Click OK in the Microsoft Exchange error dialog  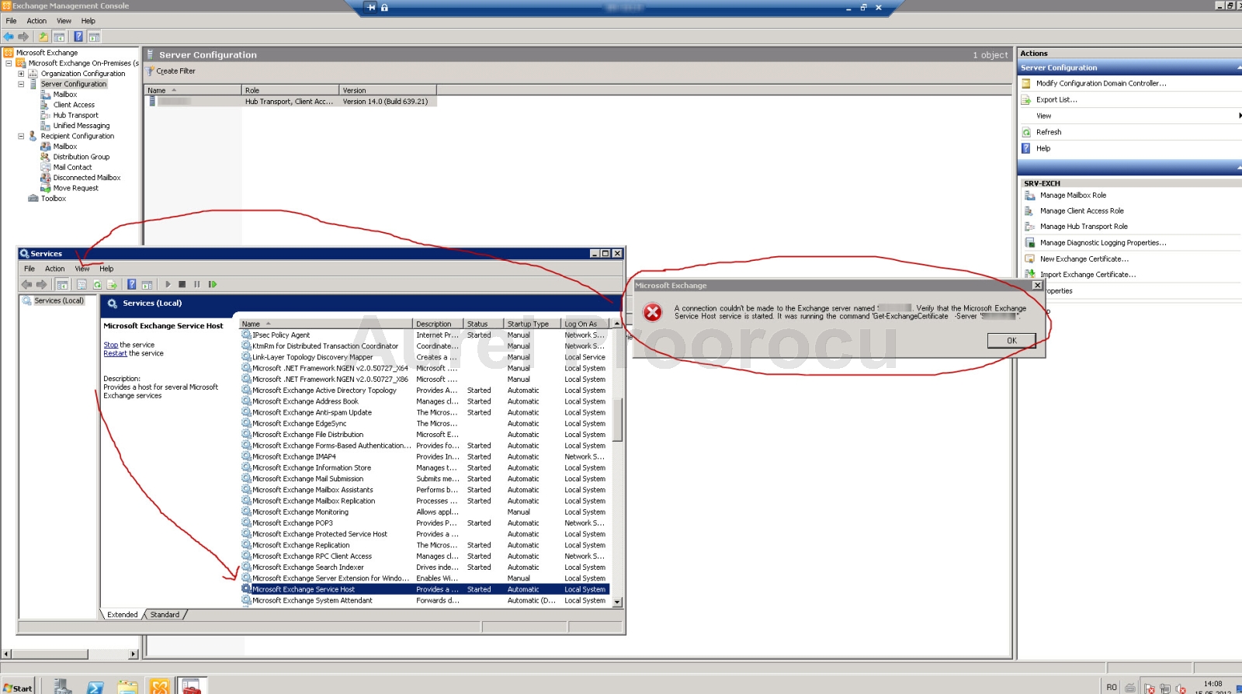(x=1011, y=341)
